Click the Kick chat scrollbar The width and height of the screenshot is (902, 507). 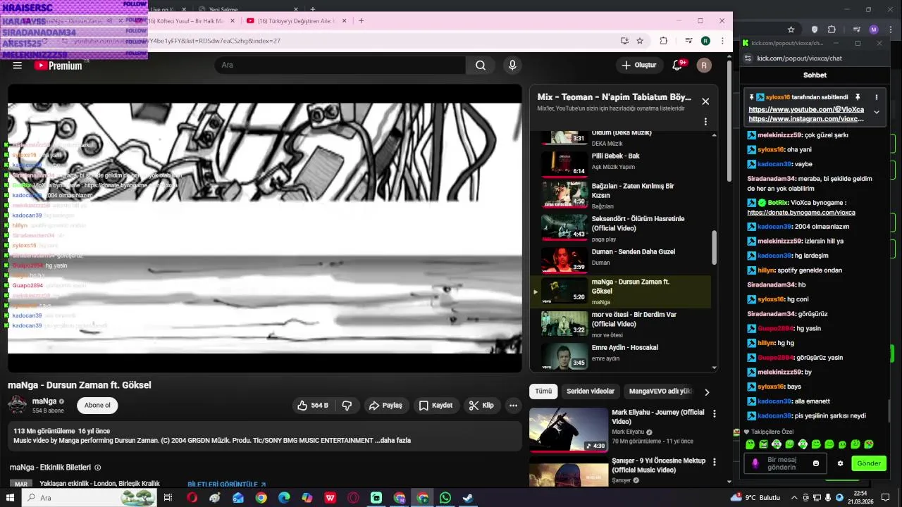tap(889, 411)
